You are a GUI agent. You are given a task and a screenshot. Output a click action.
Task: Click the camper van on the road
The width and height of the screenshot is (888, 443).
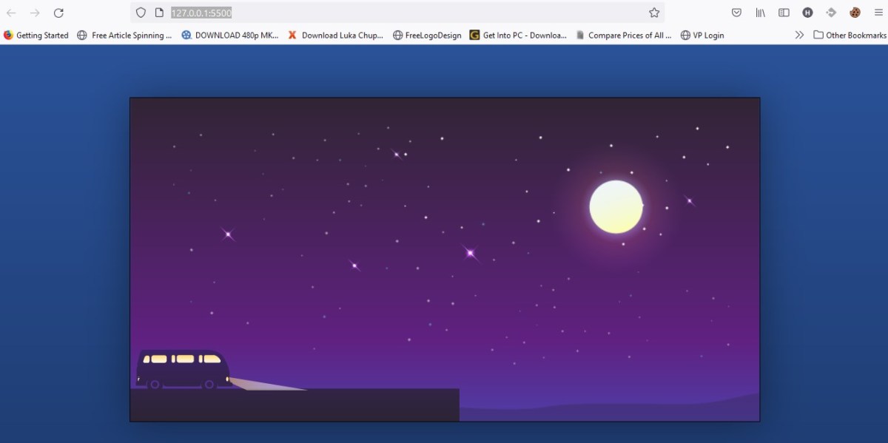pos(183,369)
